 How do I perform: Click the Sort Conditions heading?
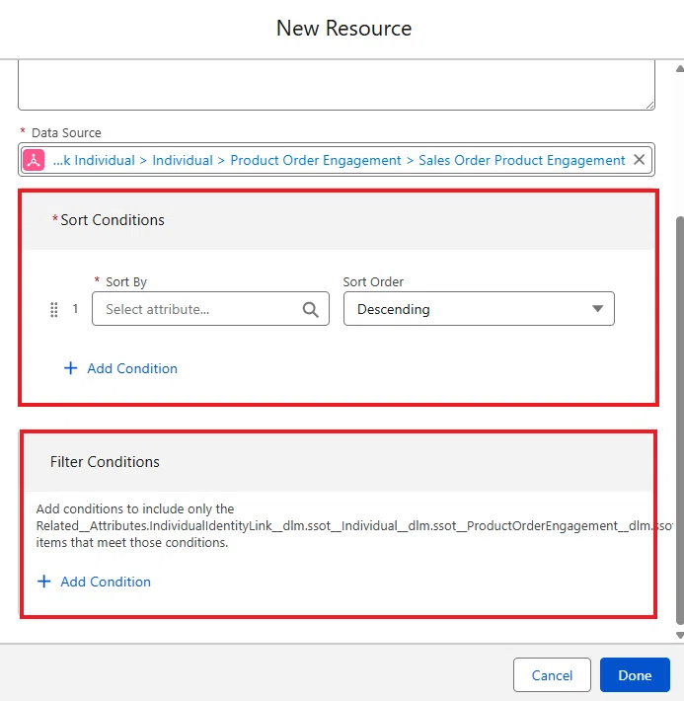(113, 220)
